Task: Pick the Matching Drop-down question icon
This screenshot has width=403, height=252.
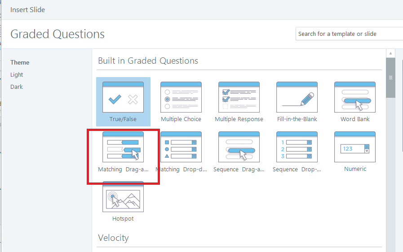Action: [181, 147]
